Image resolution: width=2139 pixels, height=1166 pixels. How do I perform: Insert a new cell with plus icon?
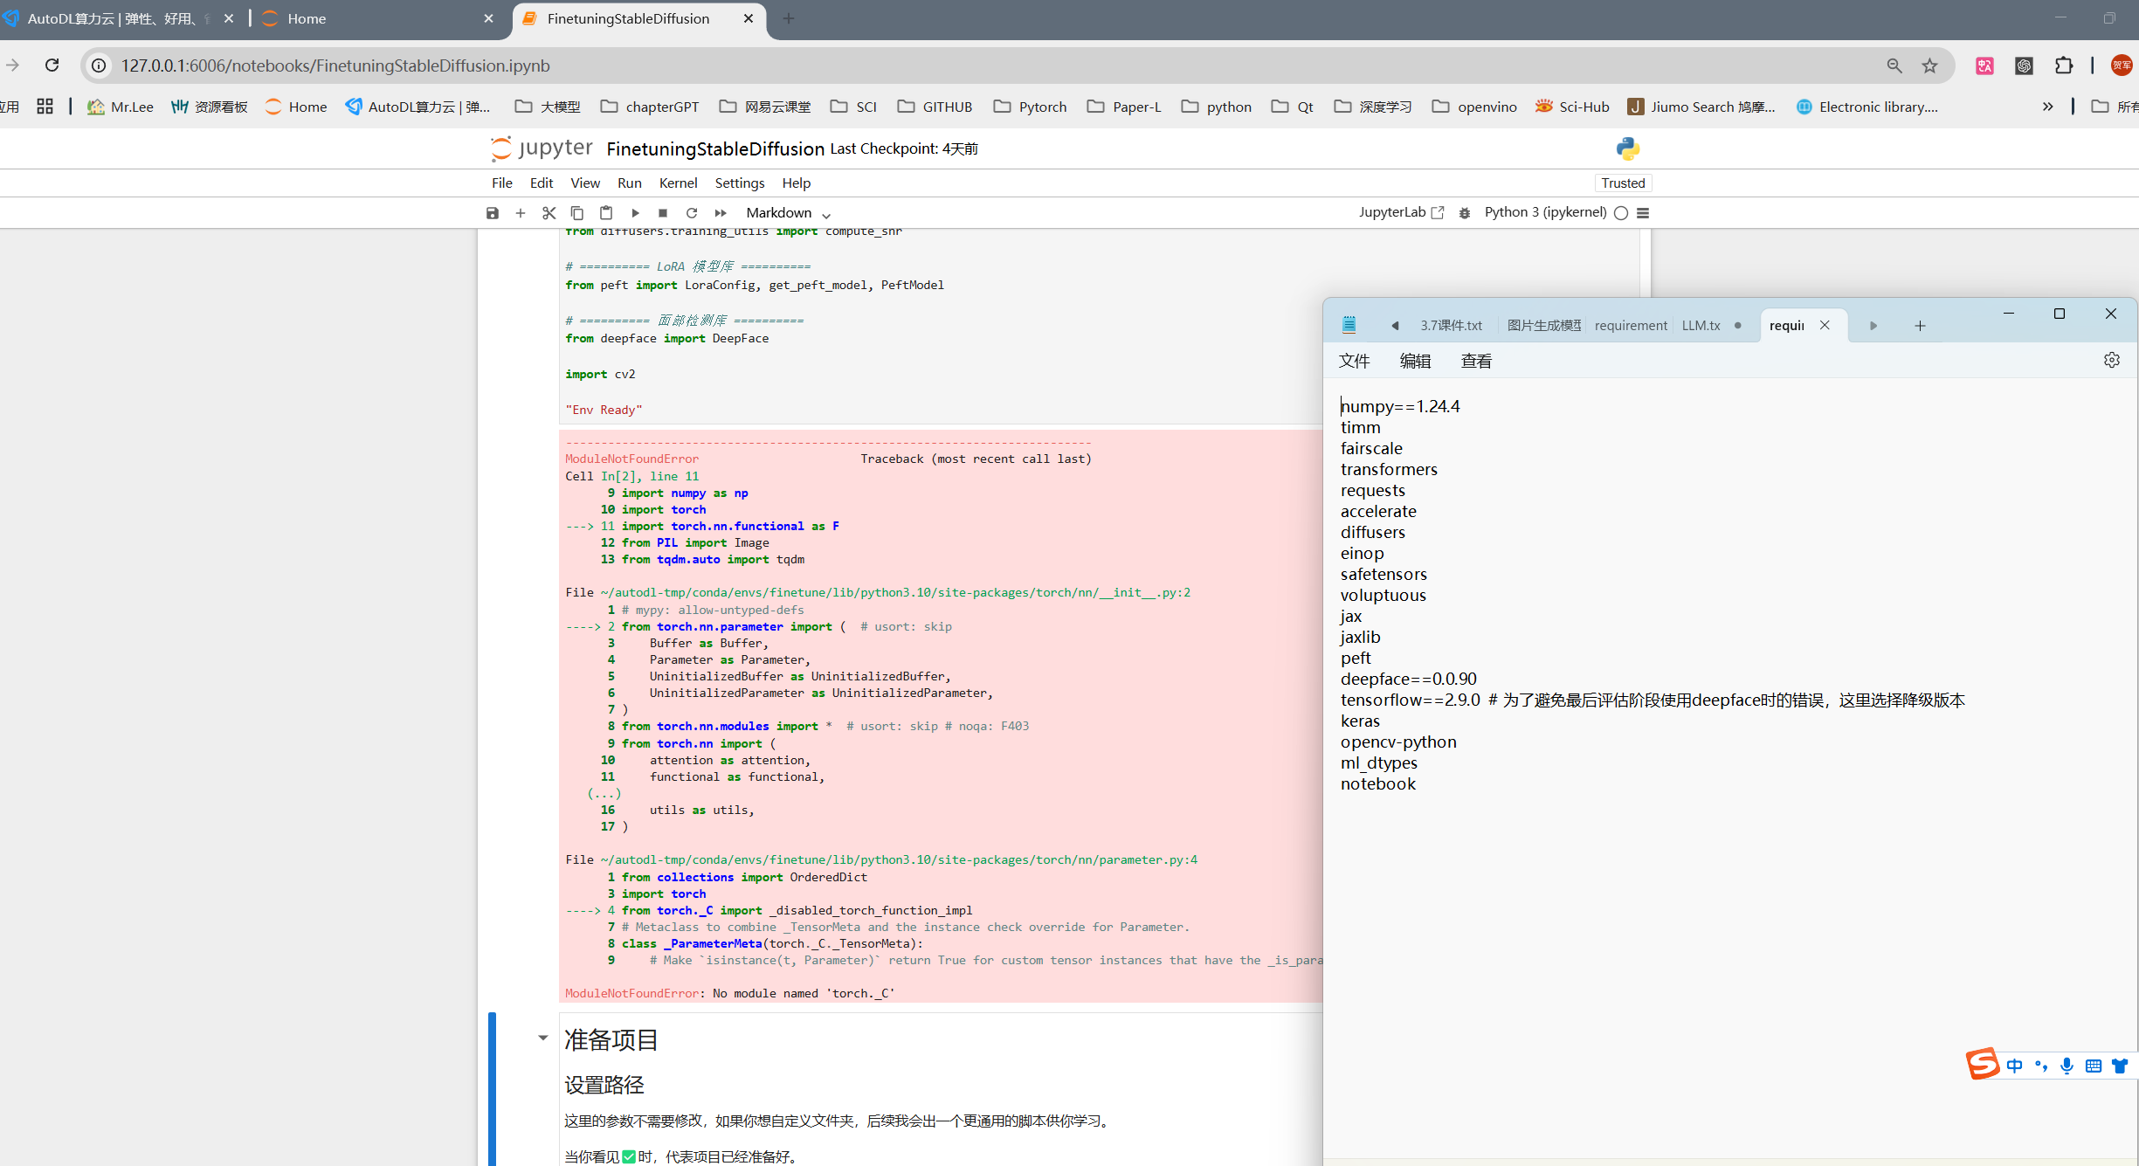tap(521, 213)
